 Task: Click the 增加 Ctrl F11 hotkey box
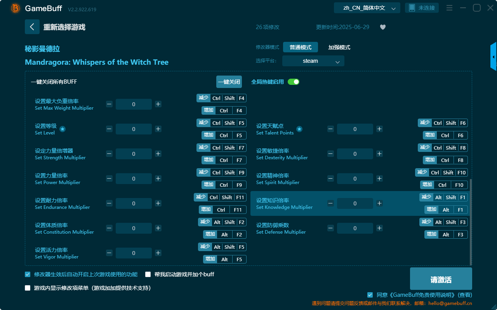tap(223, 210)
